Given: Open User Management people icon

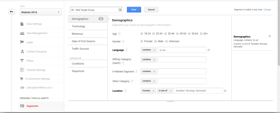Looking at the screenshot, I should point(22,33).
